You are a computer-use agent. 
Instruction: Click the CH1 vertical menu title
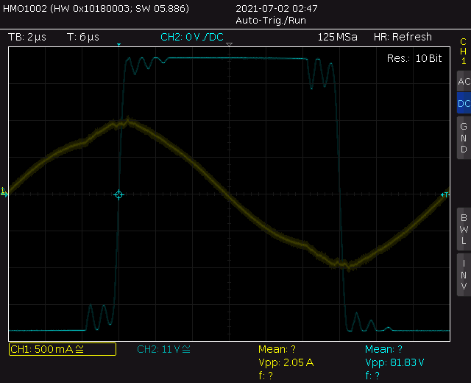point(464,52)
